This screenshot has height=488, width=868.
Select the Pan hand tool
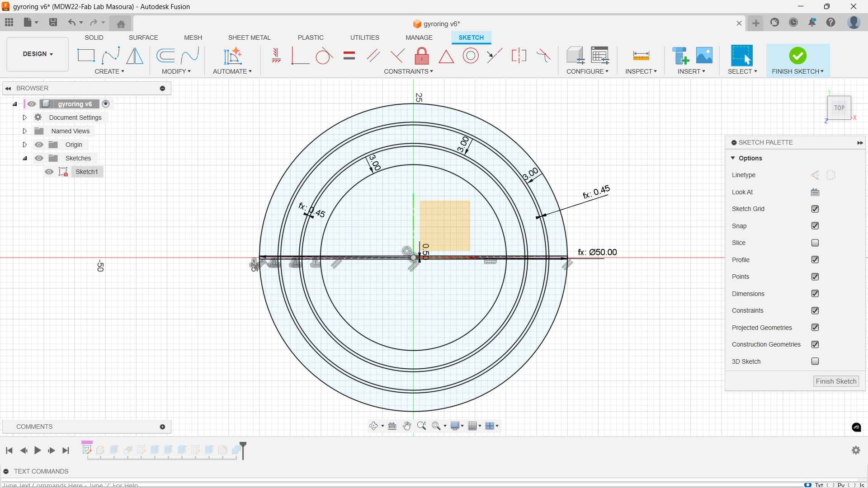pyautogui.click(x=407, y=426)
